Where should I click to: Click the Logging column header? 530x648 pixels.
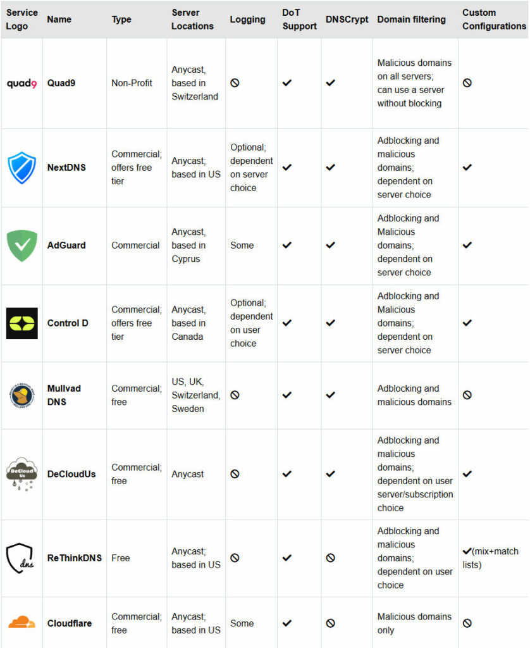tap(247, 20)
